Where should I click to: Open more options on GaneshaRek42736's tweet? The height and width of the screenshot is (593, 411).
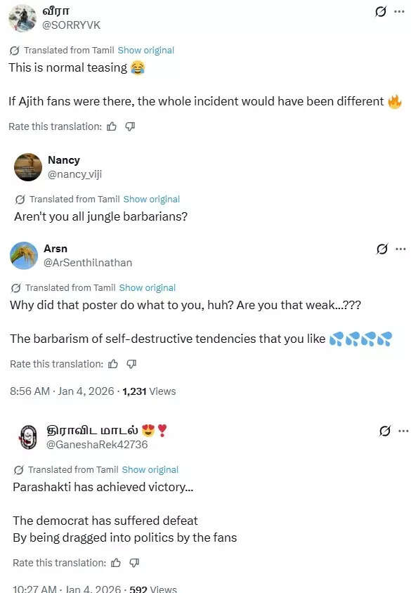tap(402, 431)
